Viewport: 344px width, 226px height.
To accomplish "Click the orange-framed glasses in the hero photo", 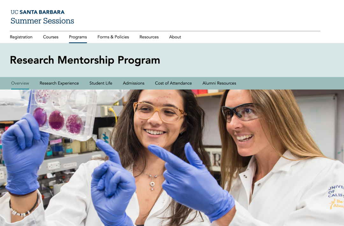I will pyautogui.click(x=159, y=112).
